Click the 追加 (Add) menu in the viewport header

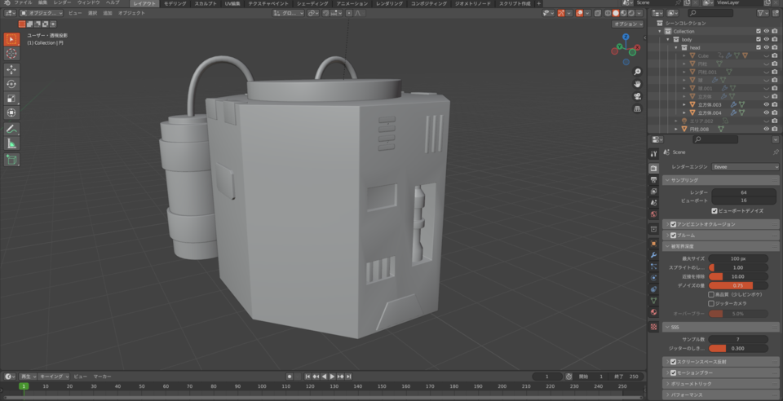[x=108, y=14]
